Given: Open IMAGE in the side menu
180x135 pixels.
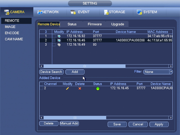Looking at the screenshot, I should (x=10, y=27).
